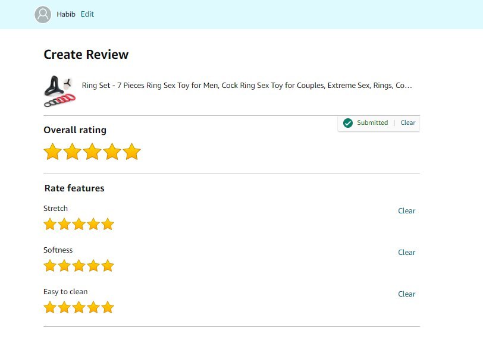Viewport: 483px width, 337px height.
Task: Clear the Easy to clean rating
Action: [x=406, y=294]
